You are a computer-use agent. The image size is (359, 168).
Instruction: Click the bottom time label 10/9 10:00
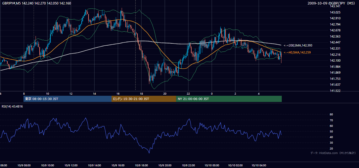pos(47,165)
